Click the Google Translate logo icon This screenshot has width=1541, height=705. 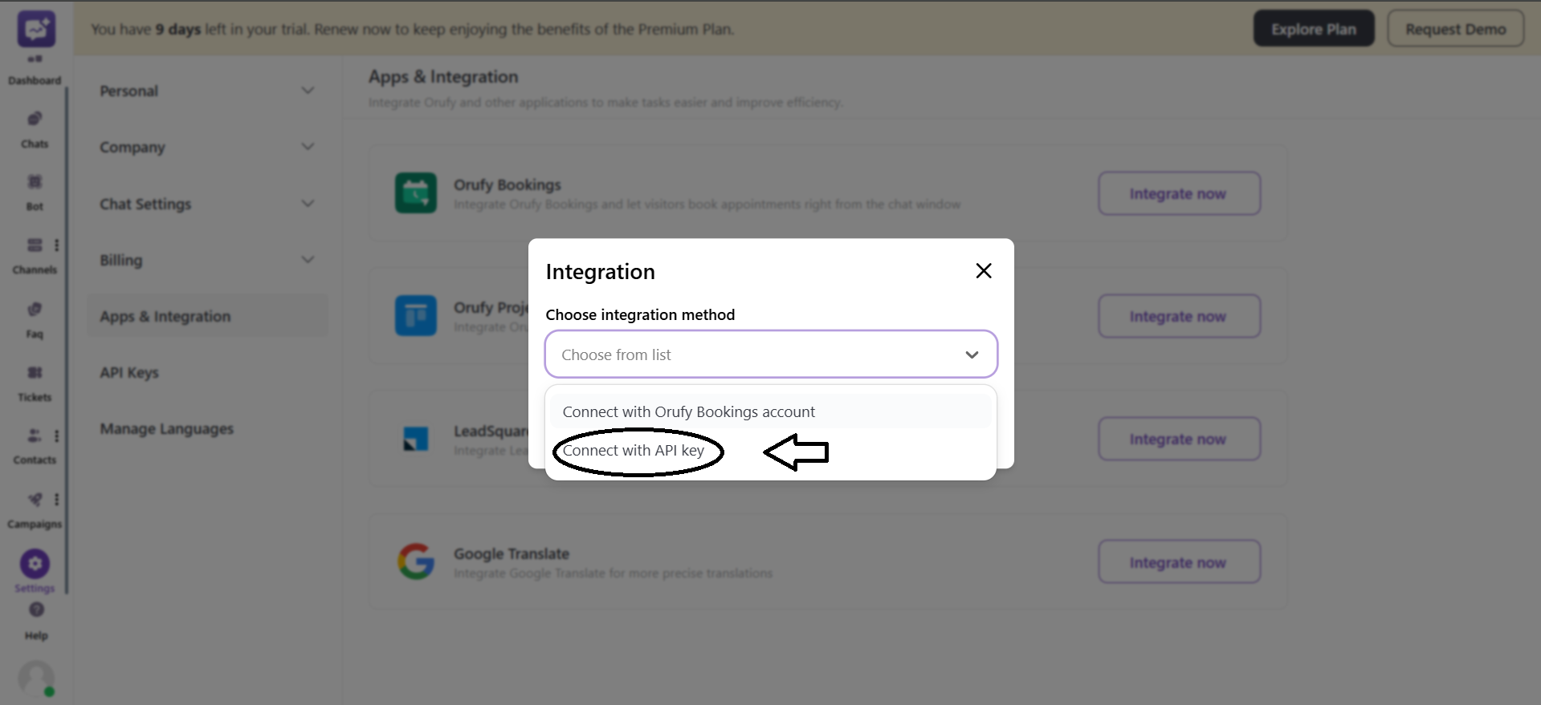point(416,561)
